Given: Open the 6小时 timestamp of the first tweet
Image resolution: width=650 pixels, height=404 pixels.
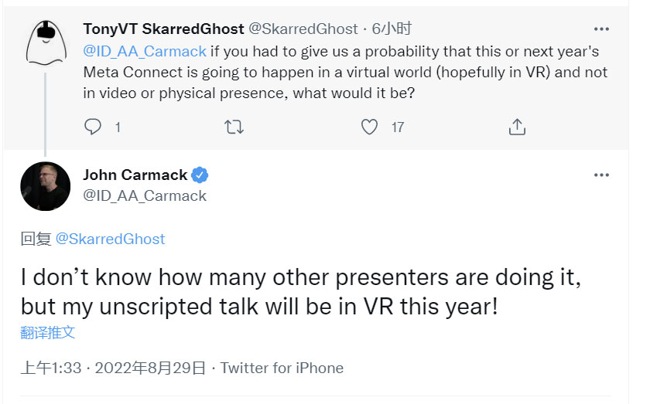Looking at the screenshot, I should (392, 29).
